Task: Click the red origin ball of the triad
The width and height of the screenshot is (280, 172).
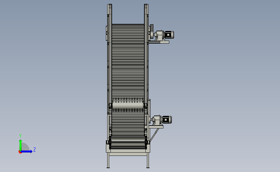Action: pyautogui.click(x=20, y=152)
